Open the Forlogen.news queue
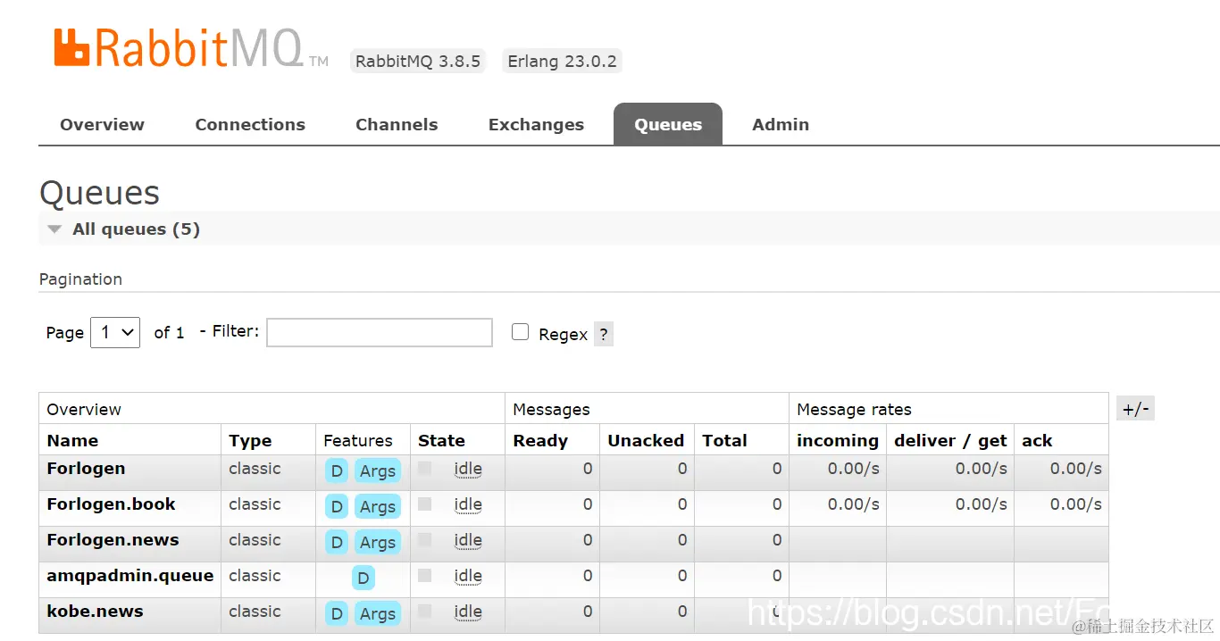 pyautogui.click(x=113, y=540)
